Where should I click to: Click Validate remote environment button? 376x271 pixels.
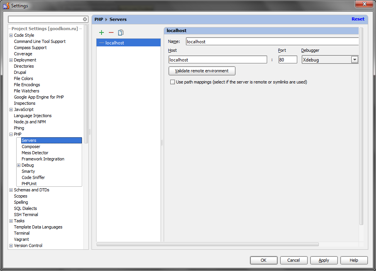point(202,71)
